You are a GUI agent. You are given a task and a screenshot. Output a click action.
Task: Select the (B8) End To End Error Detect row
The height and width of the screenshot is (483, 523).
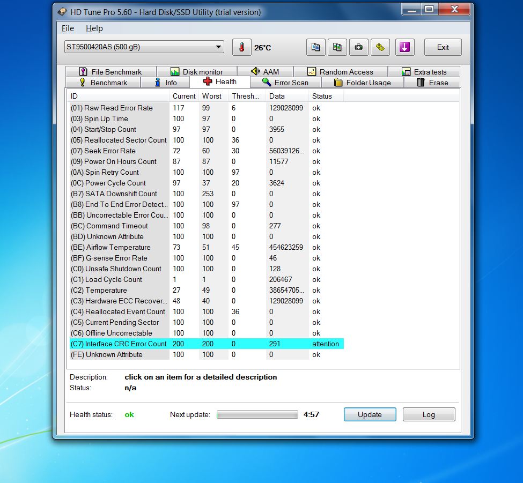[x=207, y=204]
